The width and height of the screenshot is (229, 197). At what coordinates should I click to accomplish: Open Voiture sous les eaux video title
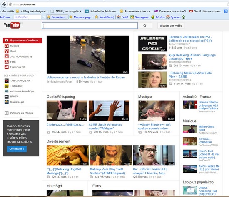click(x=86, y=78)
